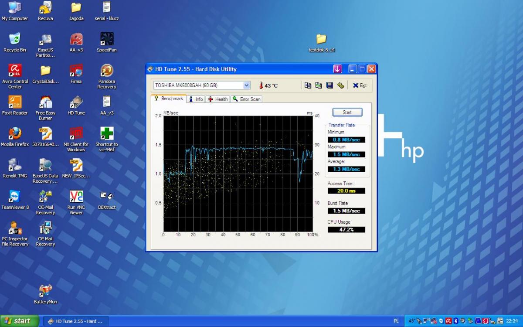Select the HD Tune desktop shortcut
Screen dimensions: 523x327
pos(76,106)
